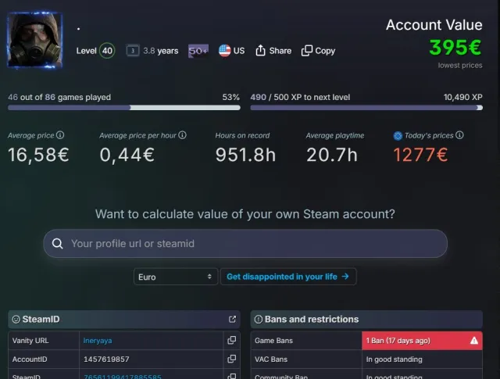Show Average price per hour info icon
The width and height of the screenshot is (500, 379).
click(x=182, y=135)
